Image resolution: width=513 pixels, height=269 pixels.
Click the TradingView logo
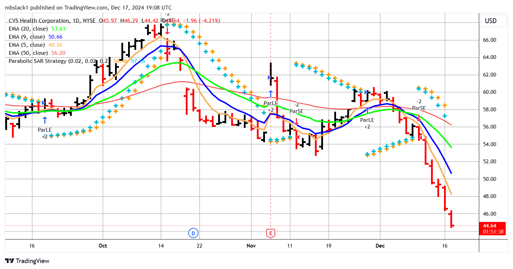27,261
